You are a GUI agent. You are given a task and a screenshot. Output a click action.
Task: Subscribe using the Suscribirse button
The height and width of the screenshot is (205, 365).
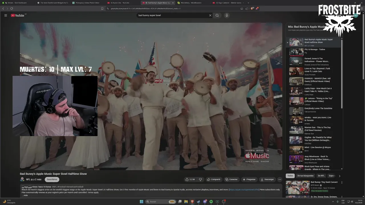52,179
